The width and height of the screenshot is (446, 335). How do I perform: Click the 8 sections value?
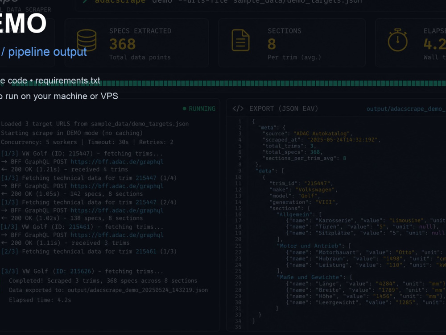pyautogui.click(x=272, y=44)
